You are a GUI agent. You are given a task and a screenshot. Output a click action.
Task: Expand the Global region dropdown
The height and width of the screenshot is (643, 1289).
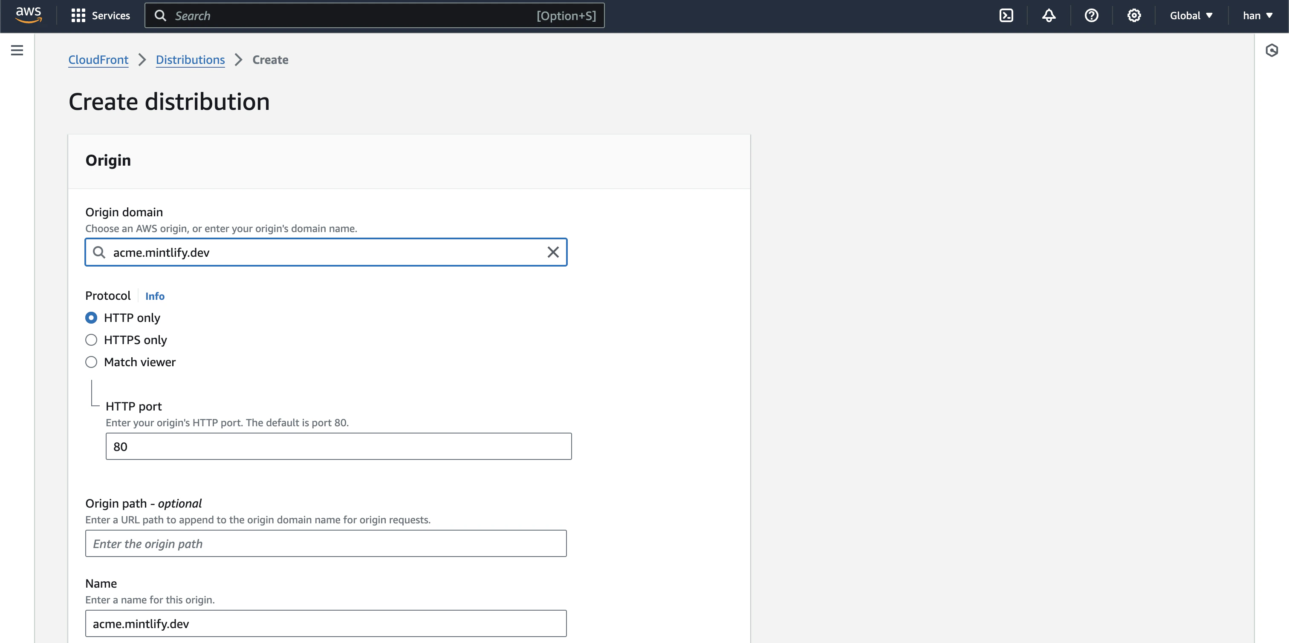click(1191, 15)
